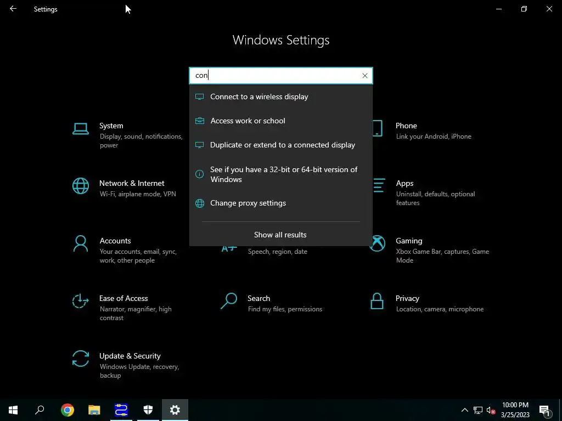Viewport: 562px width, 421px height.
Task: Choose Duplicate or extend to a connected display
Action: pos(281,145)
